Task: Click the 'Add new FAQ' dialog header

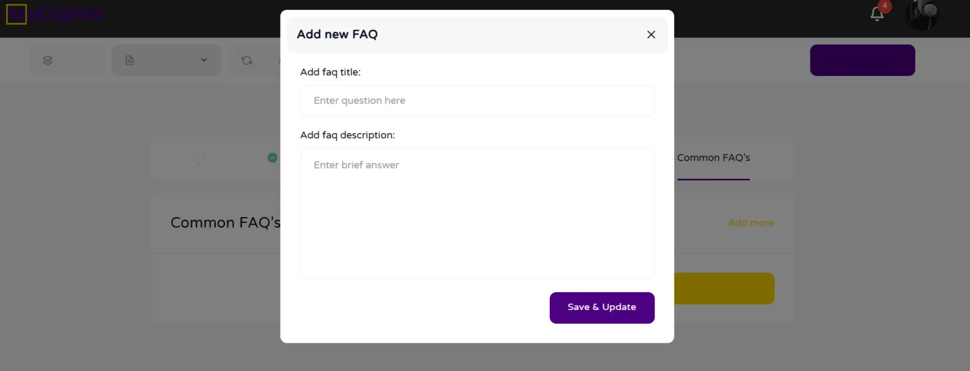Action: (337, 35)
